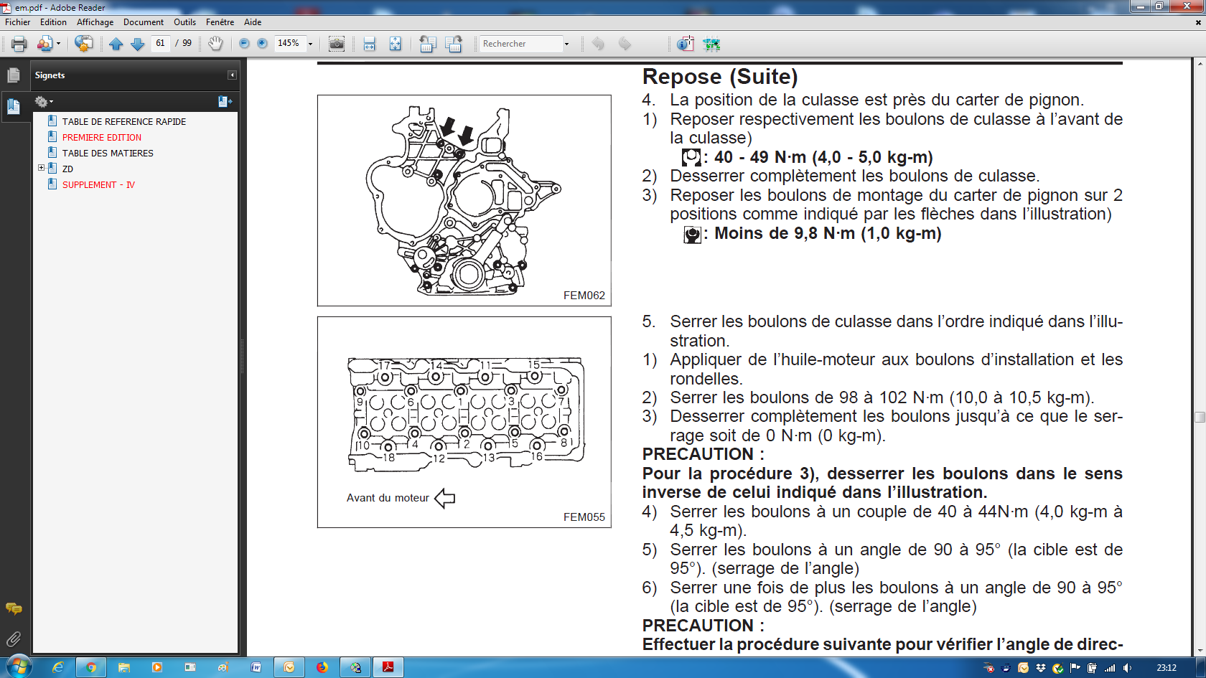This screenshot has height=678, width=1206.
Task: Click the zoom out minus button
Action: [244, 44]
